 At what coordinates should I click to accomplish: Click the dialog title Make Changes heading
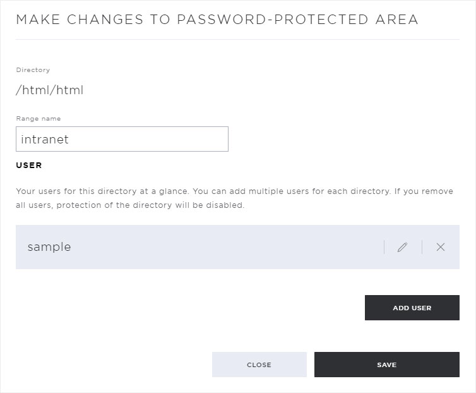[x=217, y=20]
